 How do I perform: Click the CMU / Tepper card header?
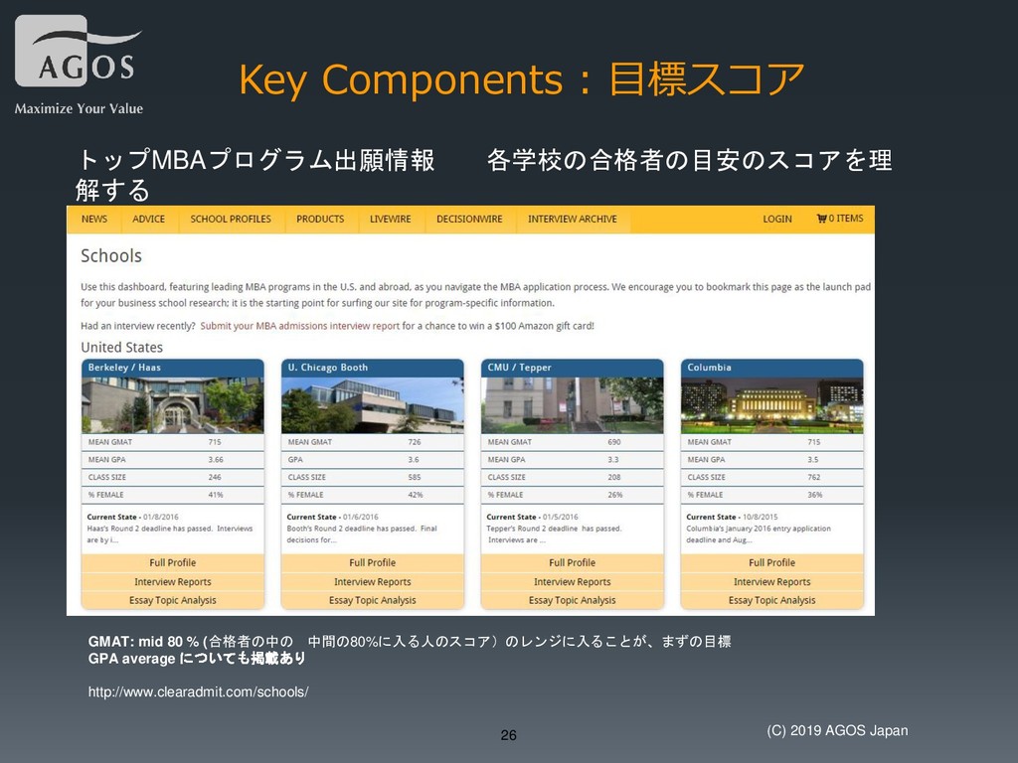[x=572, y=368]
